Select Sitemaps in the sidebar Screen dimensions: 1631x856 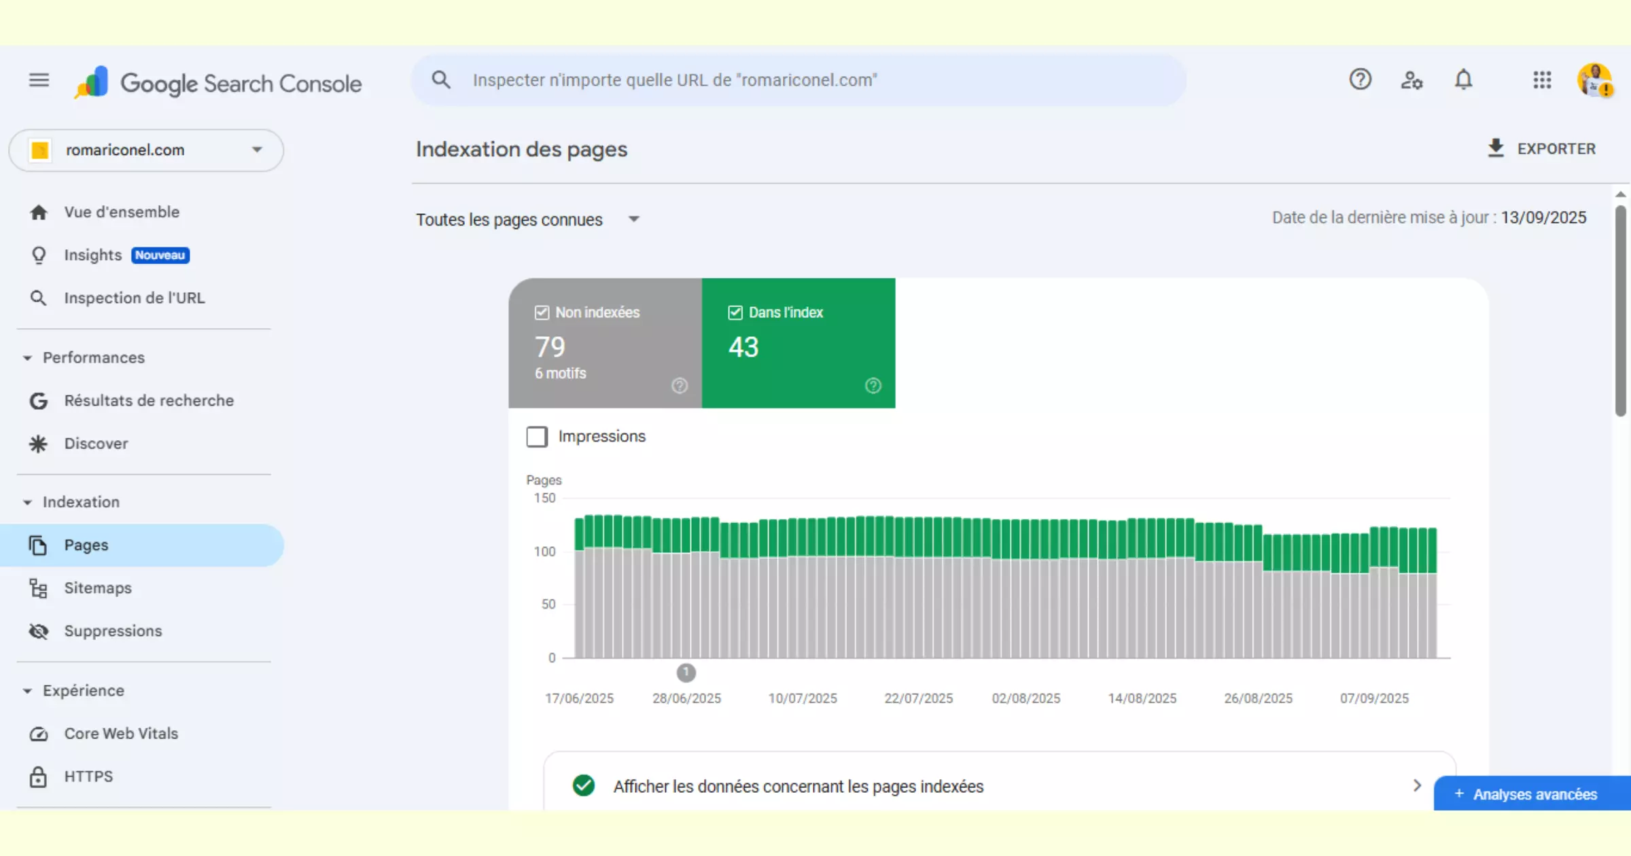(98, 588)
